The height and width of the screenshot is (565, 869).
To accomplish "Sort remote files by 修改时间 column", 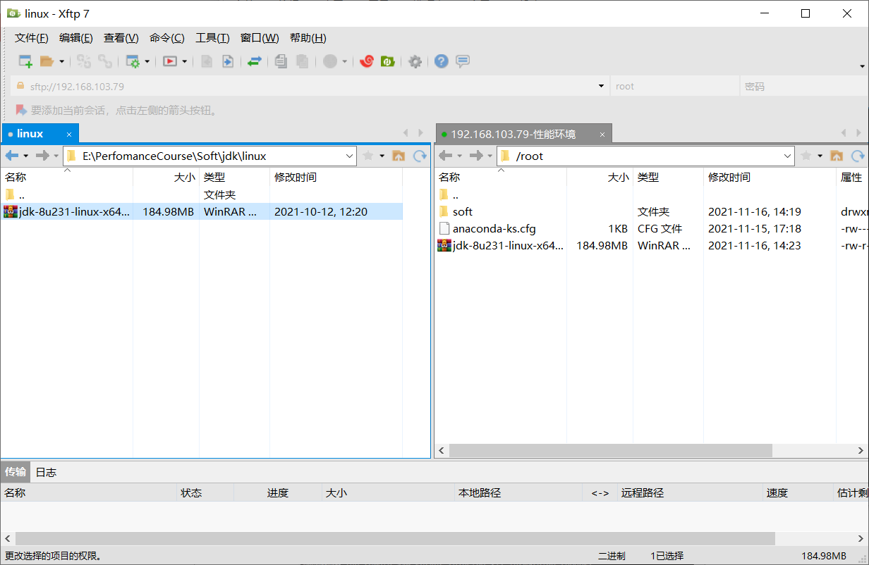I will click(770, 178).
